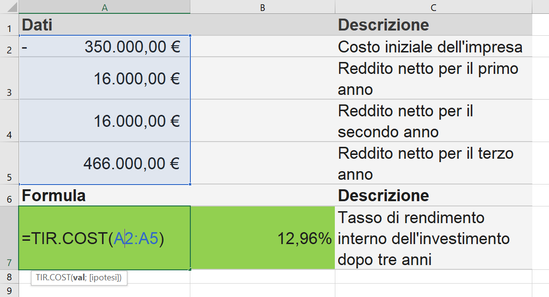Select column B header
Screen dimensions: 549x297
click(x=262, y=6)
